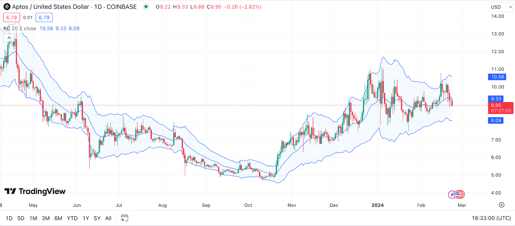This screenshot has height=226, width=515.
Task: Click the 10.56 upper band price label
Action: click(497, 77)
